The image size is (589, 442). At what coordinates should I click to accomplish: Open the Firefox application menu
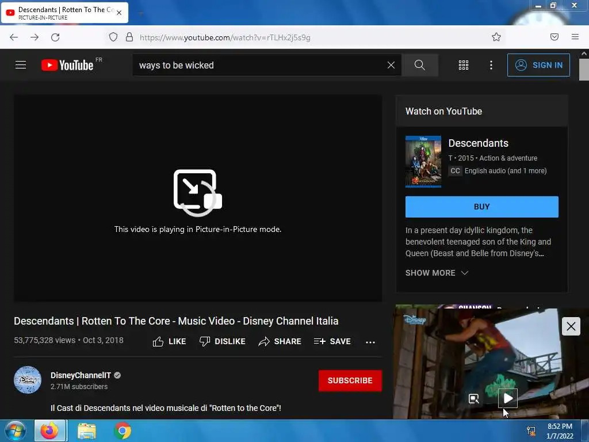(x=575, y=37)
